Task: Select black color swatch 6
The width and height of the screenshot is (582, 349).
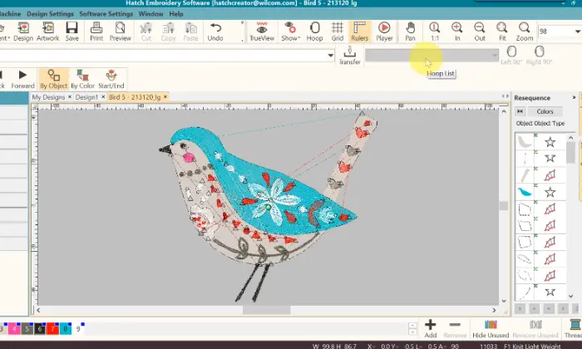Action: [40, 328]
